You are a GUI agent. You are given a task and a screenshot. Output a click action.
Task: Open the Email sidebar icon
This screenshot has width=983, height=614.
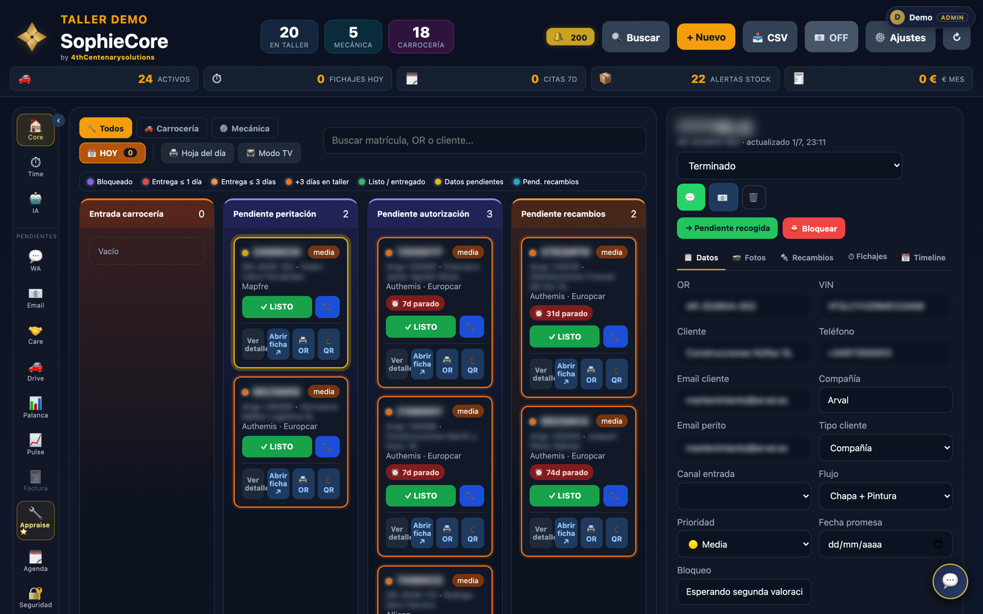35,298
